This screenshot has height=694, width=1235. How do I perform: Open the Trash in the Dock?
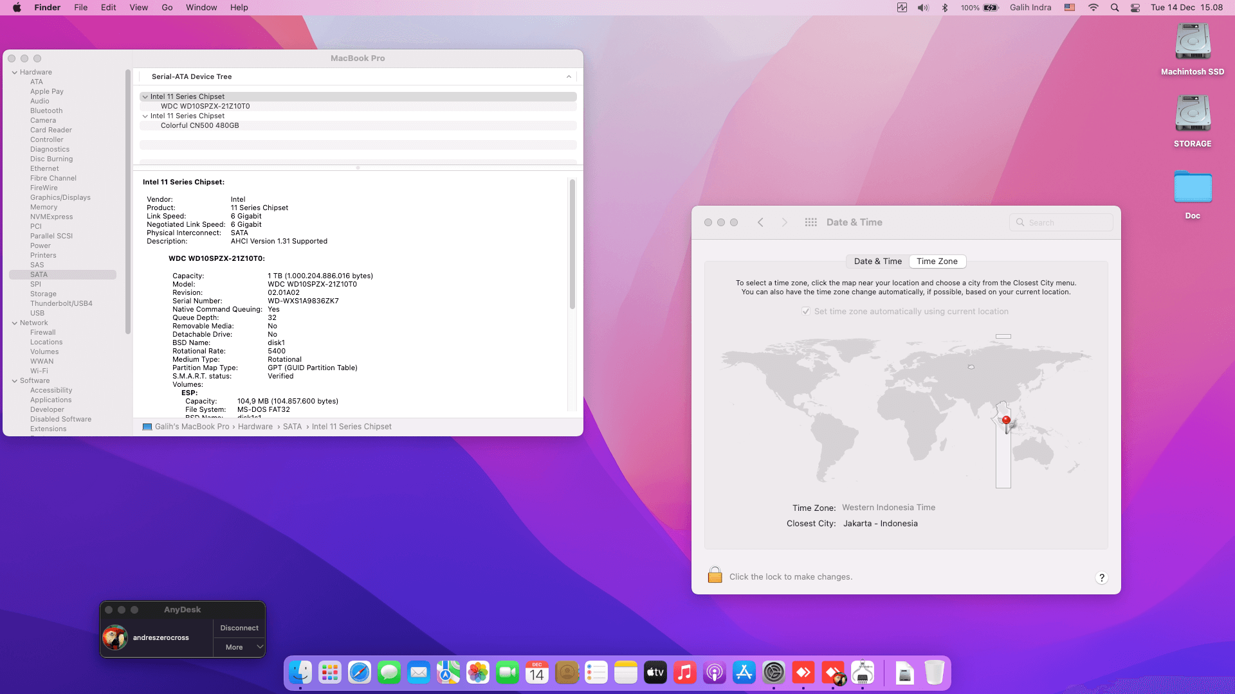(x=935, y=673)
